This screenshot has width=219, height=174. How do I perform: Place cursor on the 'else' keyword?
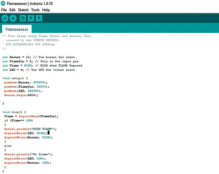[x=8, y=146]
